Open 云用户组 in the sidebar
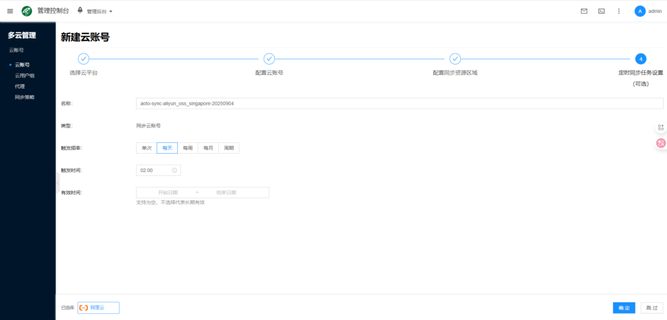 pyautogui.click(x=25, y=76)
